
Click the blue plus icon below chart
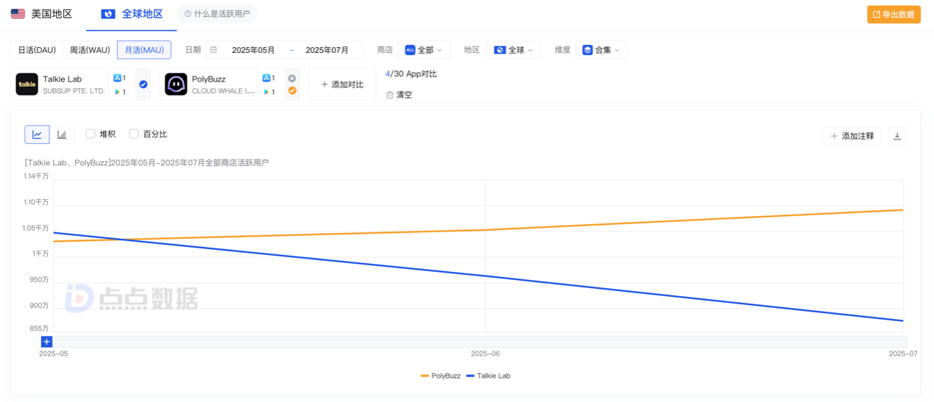click(46, 342)
